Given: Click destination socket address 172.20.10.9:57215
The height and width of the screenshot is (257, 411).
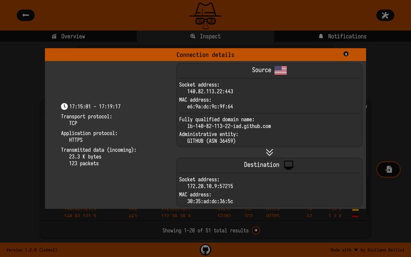Looking at the screenshot, I should pos(210,186).
